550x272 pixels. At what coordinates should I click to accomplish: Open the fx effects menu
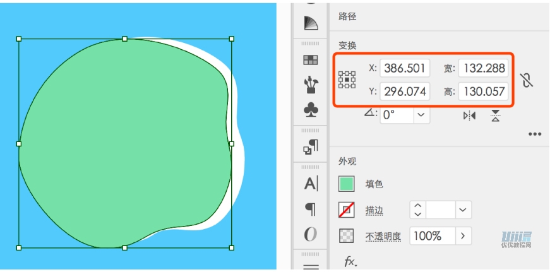[350, 261]
